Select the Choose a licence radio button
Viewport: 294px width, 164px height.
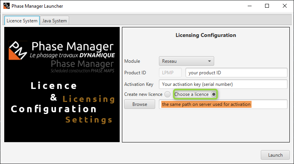coord(213,94)
